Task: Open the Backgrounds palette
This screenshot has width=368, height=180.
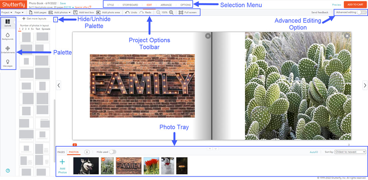Action: tap(8, 36)
